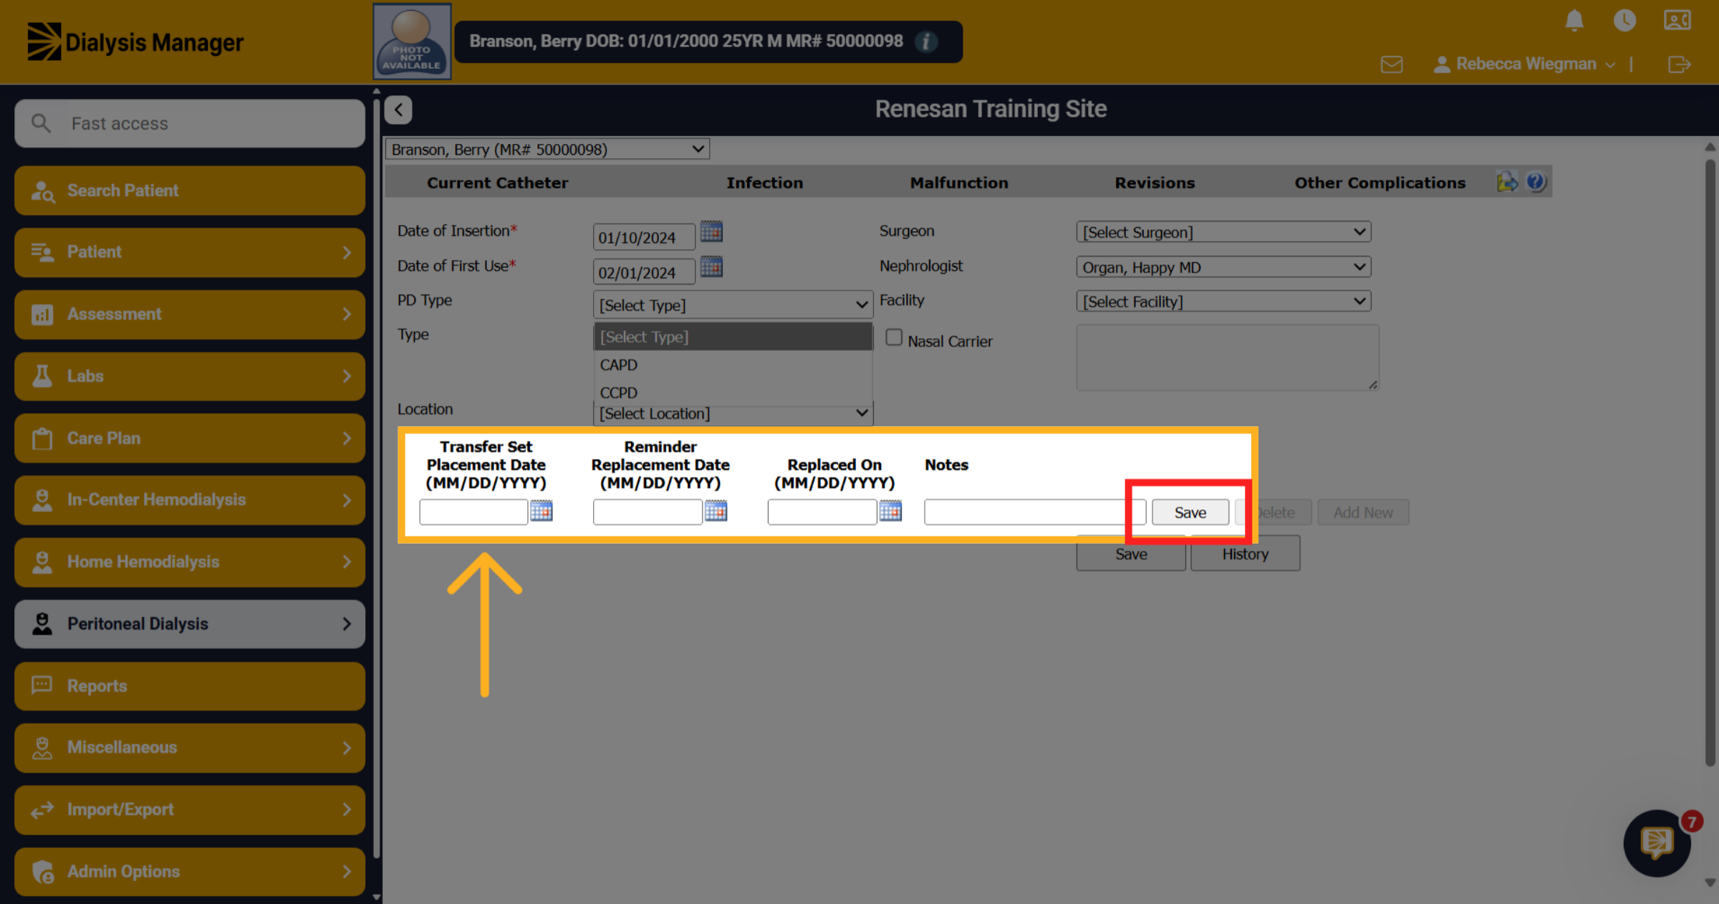Collapse the sidebar with the back arrow
The height and width of the screenshot is (904, 1719).
[398, 110]
